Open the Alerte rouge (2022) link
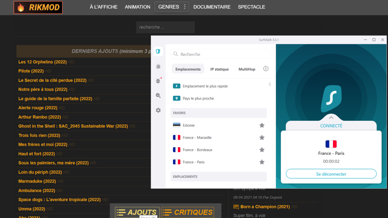This screenshot has height=218, width=388. pos(38,108)
